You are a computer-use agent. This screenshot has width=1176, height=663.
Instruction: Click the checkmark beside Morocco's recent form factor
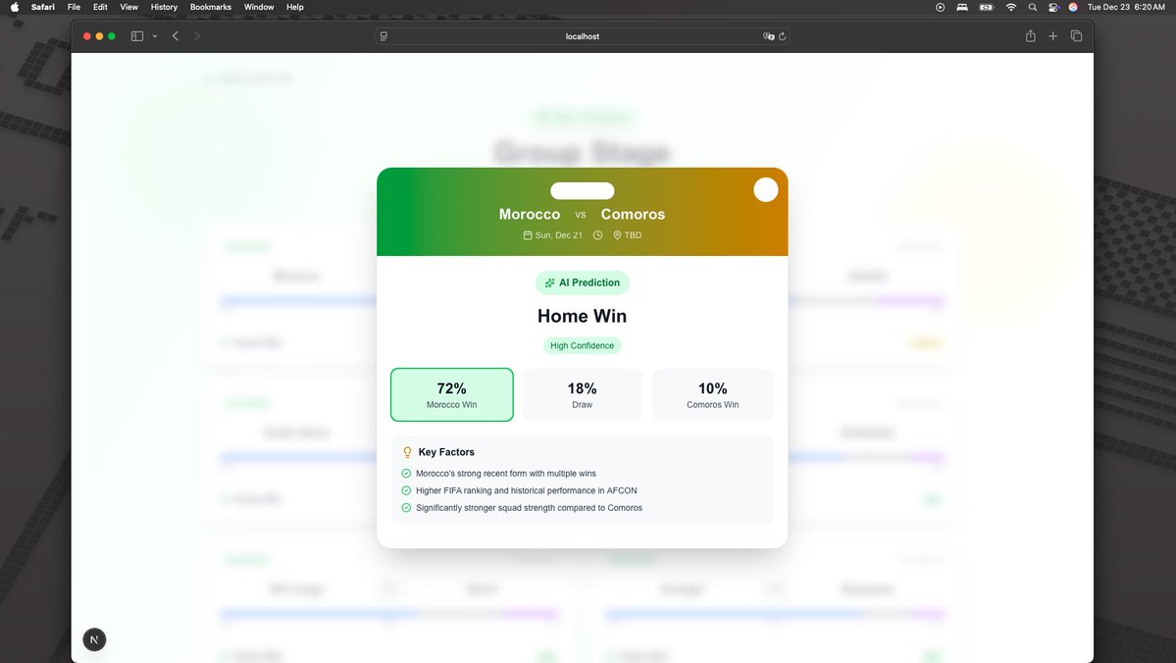pos(405,473)
